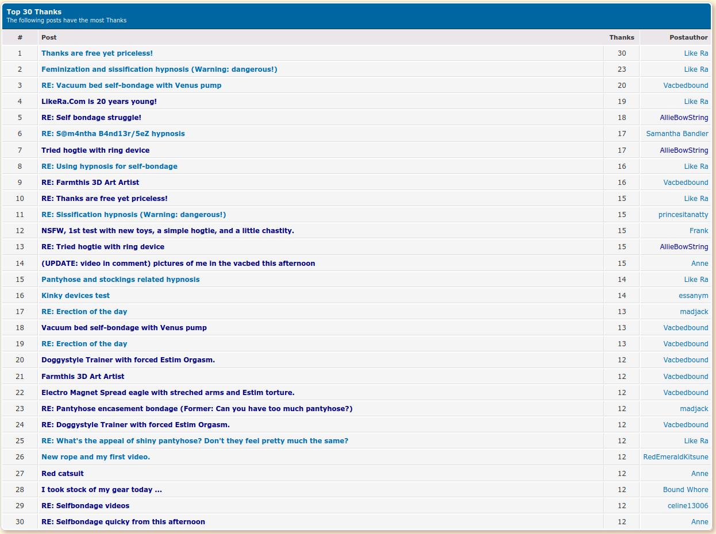The height and width of the screenshot is (534, 716).
Task: Open 'Tried hogtie with ring device' post
Action: 95,150
